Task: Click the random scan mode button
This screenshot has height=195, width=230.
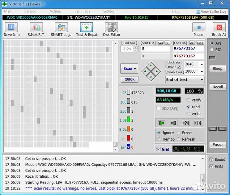Action: click(186, 123)
